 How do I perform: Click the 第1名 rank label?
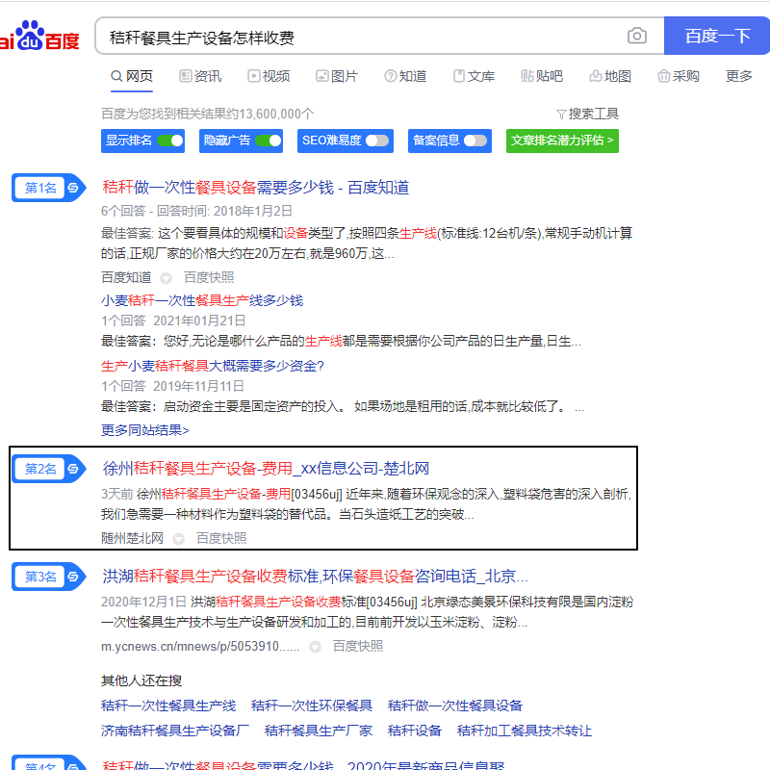pos(40,188)
